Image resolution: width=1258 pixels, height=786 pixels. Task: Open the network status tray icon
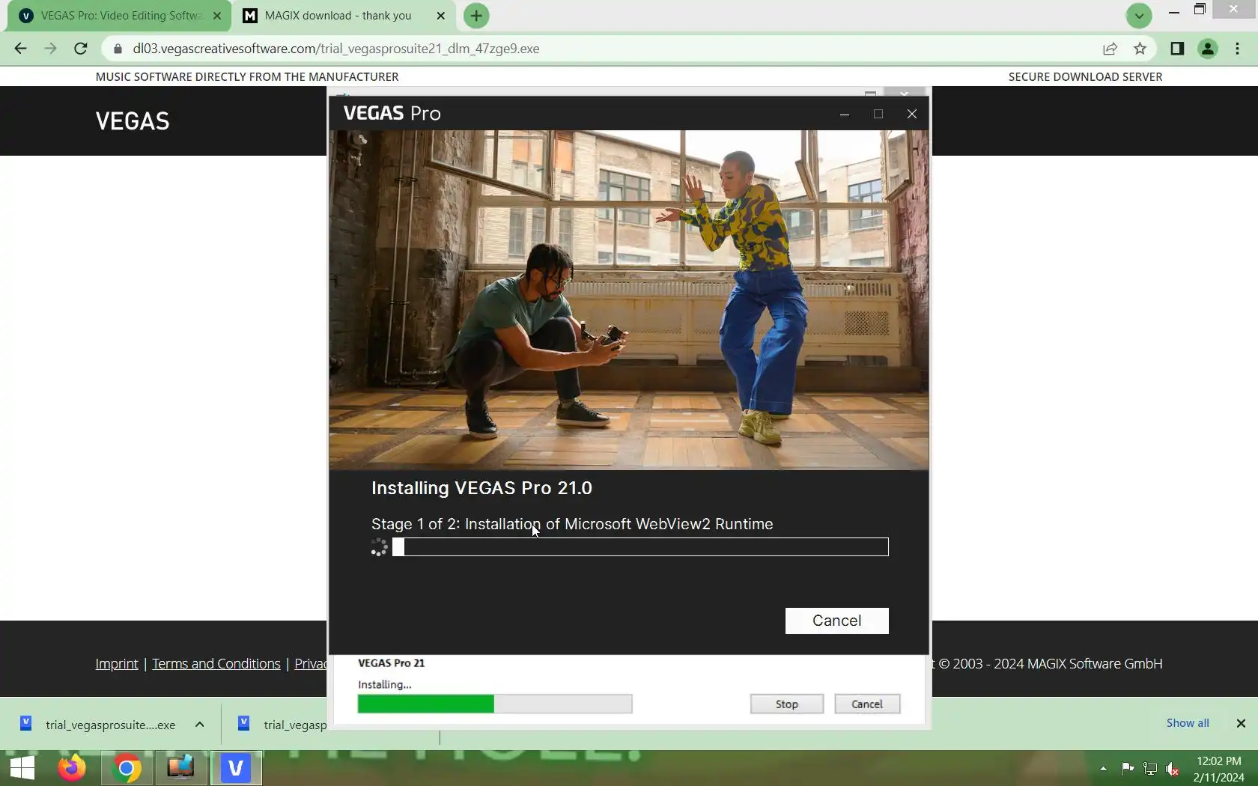(x=1150, y=769)
